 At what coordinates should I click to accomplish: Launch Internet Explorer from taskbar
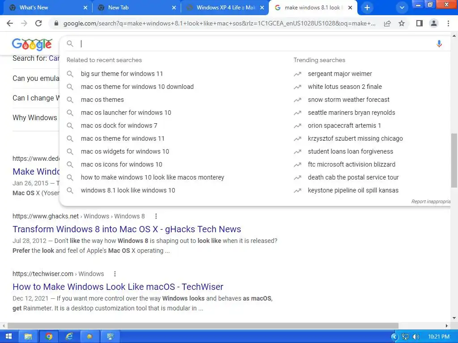[69, 337]
